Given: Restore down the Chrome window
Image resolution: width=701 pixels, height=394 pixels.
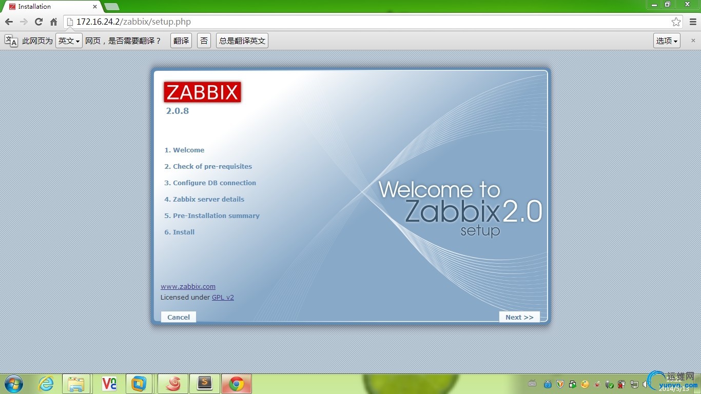Looking at the screenshot, I should point(668,5).
